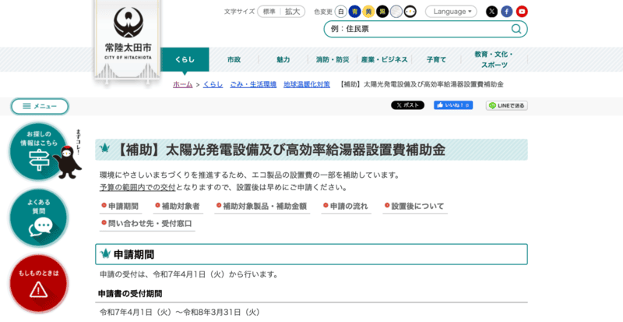Open もしものときは warning circle
The image size is (623, 322).
(38, 285)
